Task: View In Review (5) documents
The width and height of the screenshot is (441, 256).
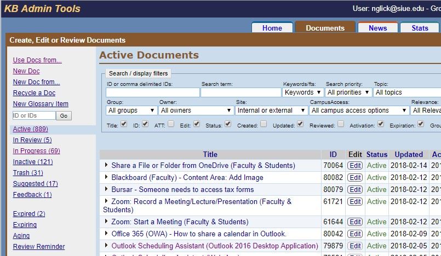Action: (x=32, y=140)
